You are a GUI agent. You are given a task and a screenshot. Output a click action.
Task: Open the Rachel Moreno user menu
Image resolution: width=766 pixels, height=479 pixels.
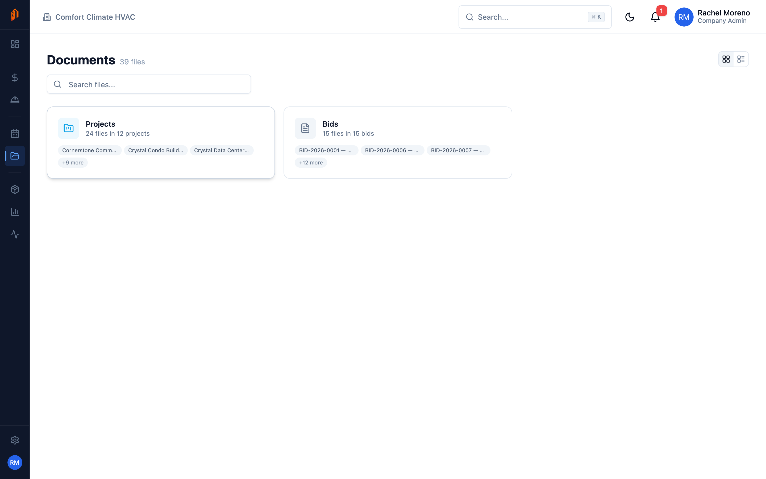pos(712,17)
